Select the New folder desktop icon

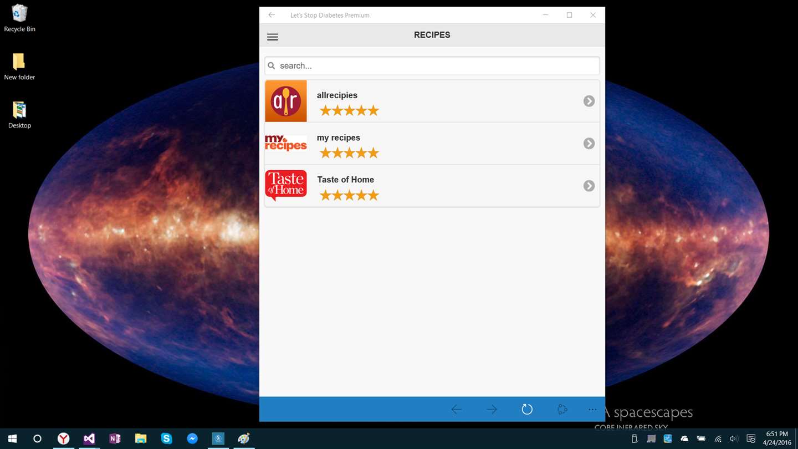click(x=19, y=67)
